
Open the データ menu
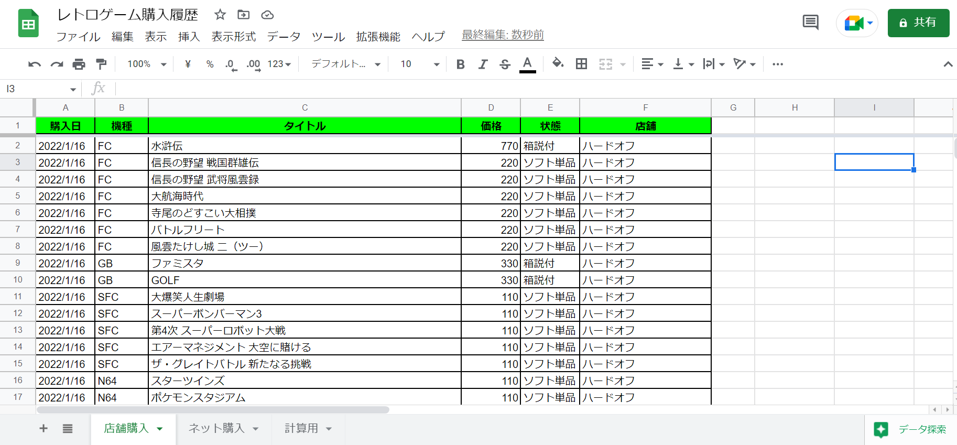284,37
